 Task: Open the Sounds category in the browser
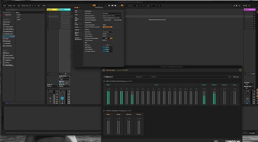[7, 22]
